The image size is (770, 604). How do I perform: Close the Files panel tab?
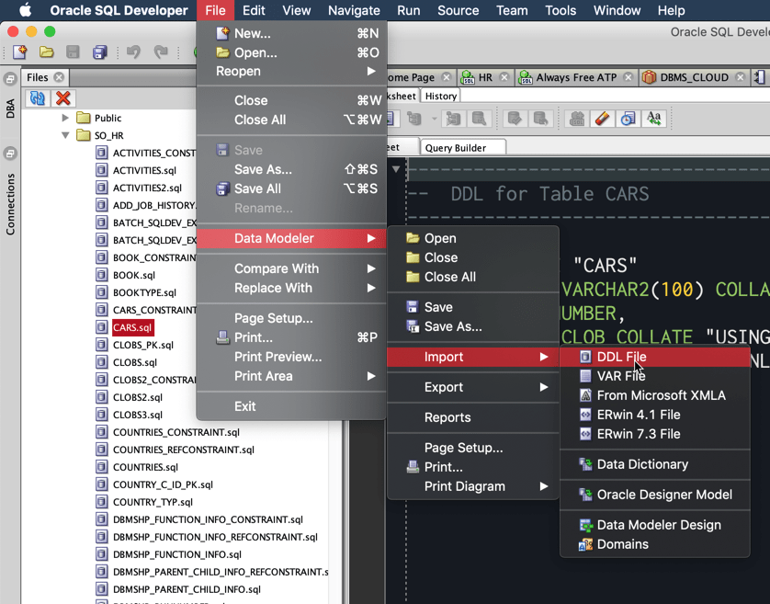coord(59,77)
